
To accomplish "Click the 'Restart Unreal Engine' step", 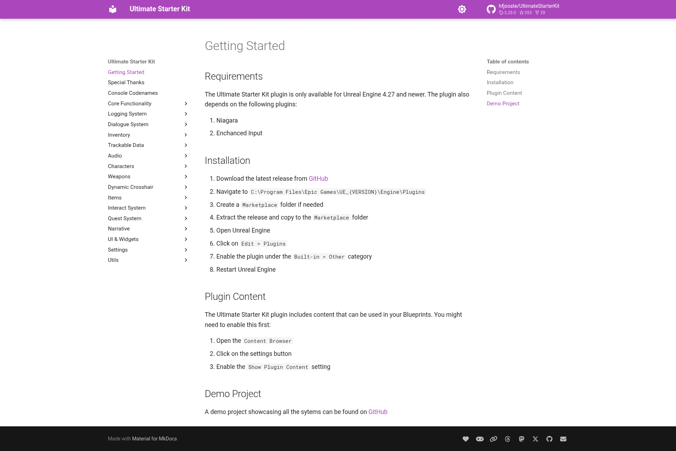I will (246, 270).
